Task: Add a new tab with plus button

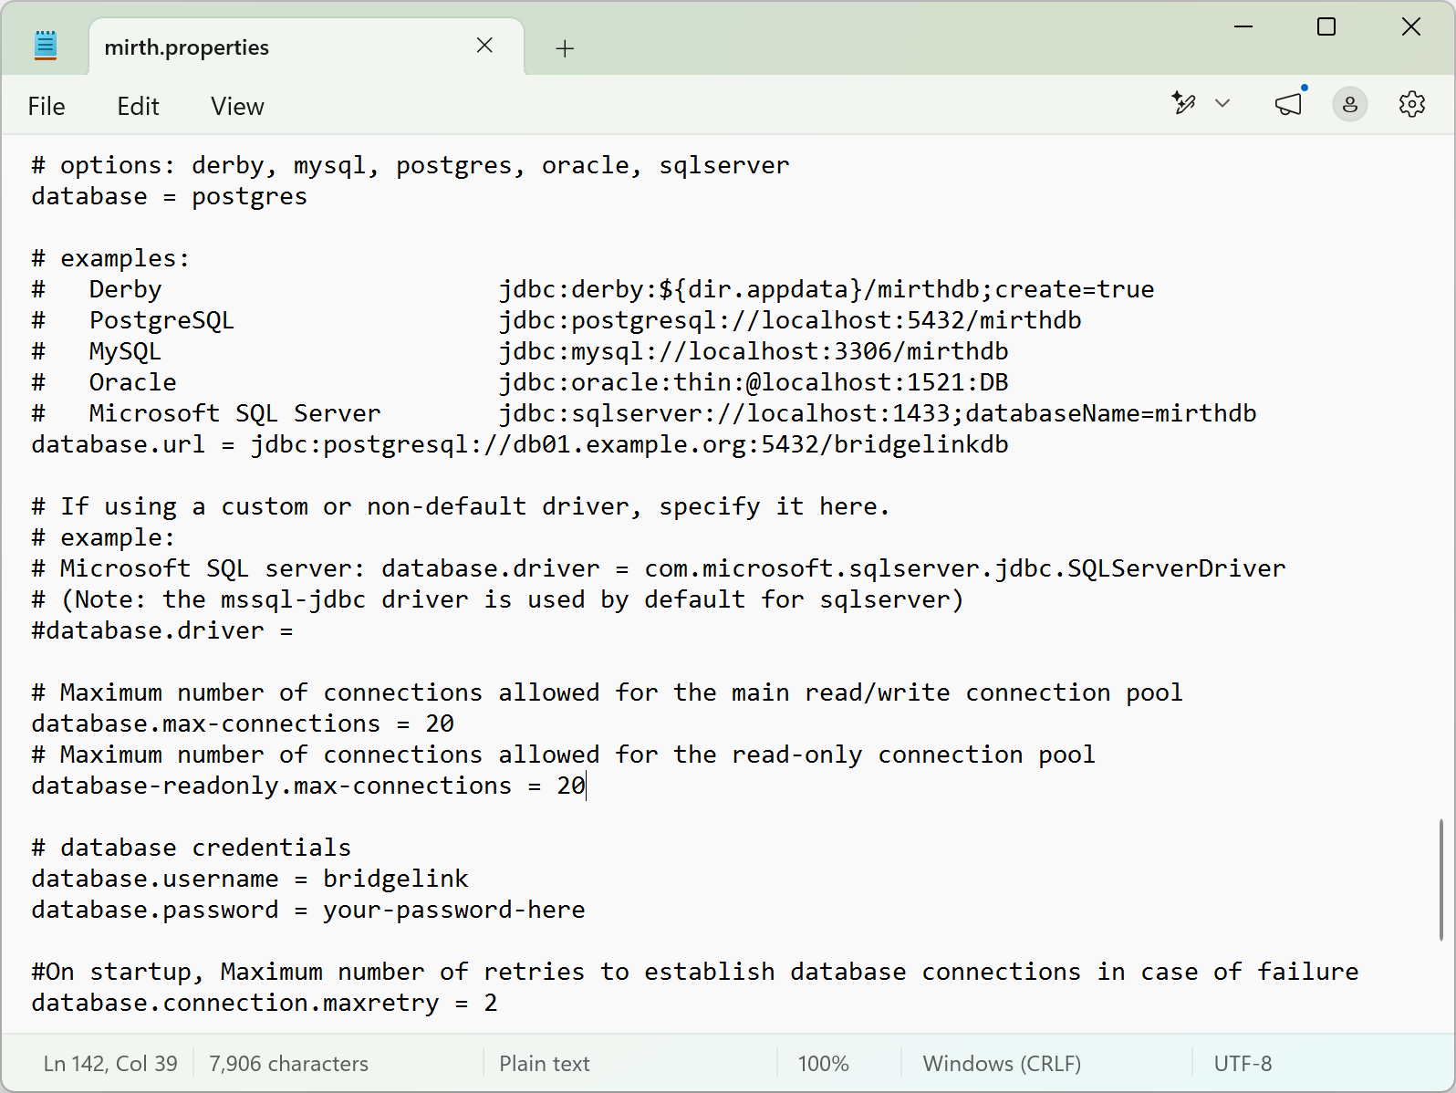Action: (565, 48)
